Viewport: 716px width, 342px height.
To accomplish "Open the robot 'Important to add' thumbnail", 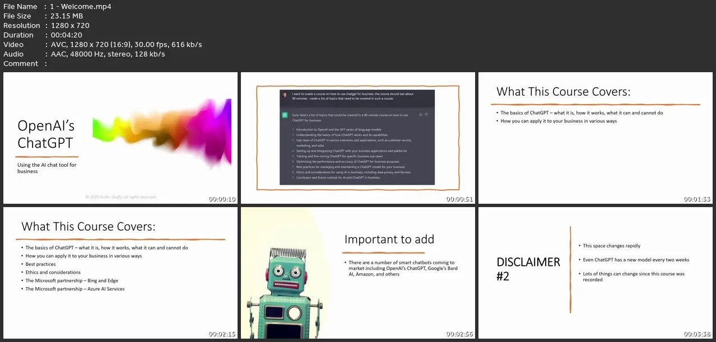I will coord(358,273).
